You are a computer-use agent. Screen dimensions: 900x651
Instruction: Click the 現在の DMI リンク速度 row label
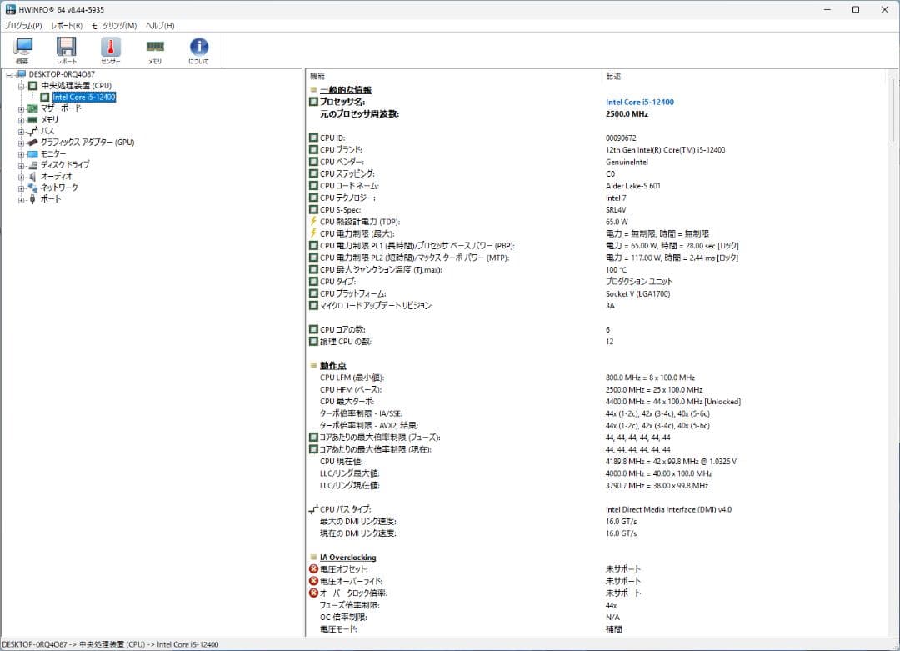point(358,533)
